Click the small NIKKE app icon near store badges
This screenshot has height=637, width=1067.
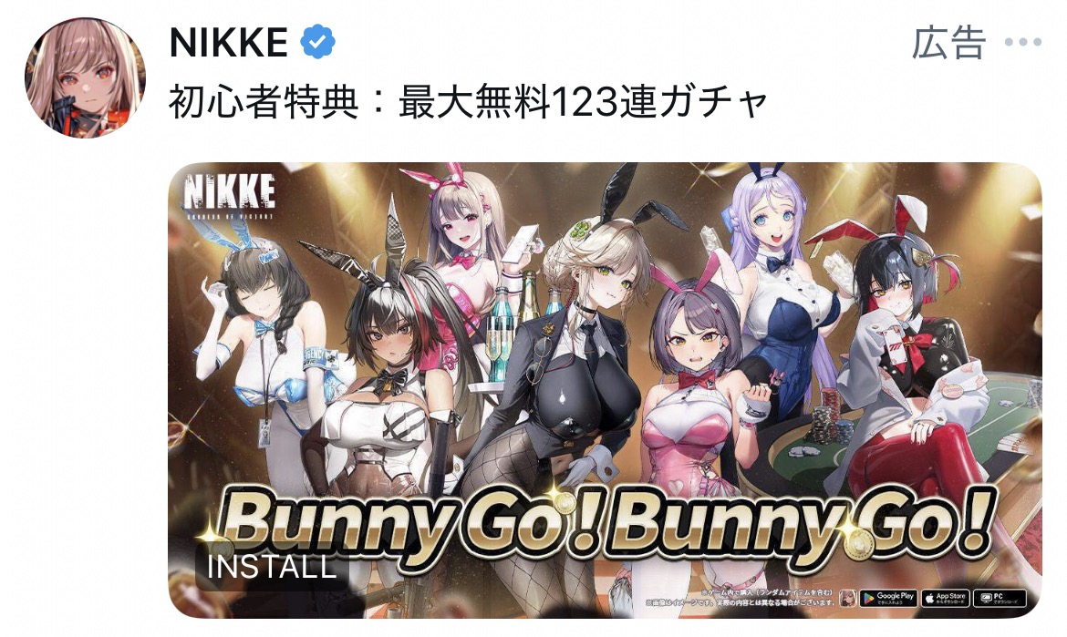[847, 598]
